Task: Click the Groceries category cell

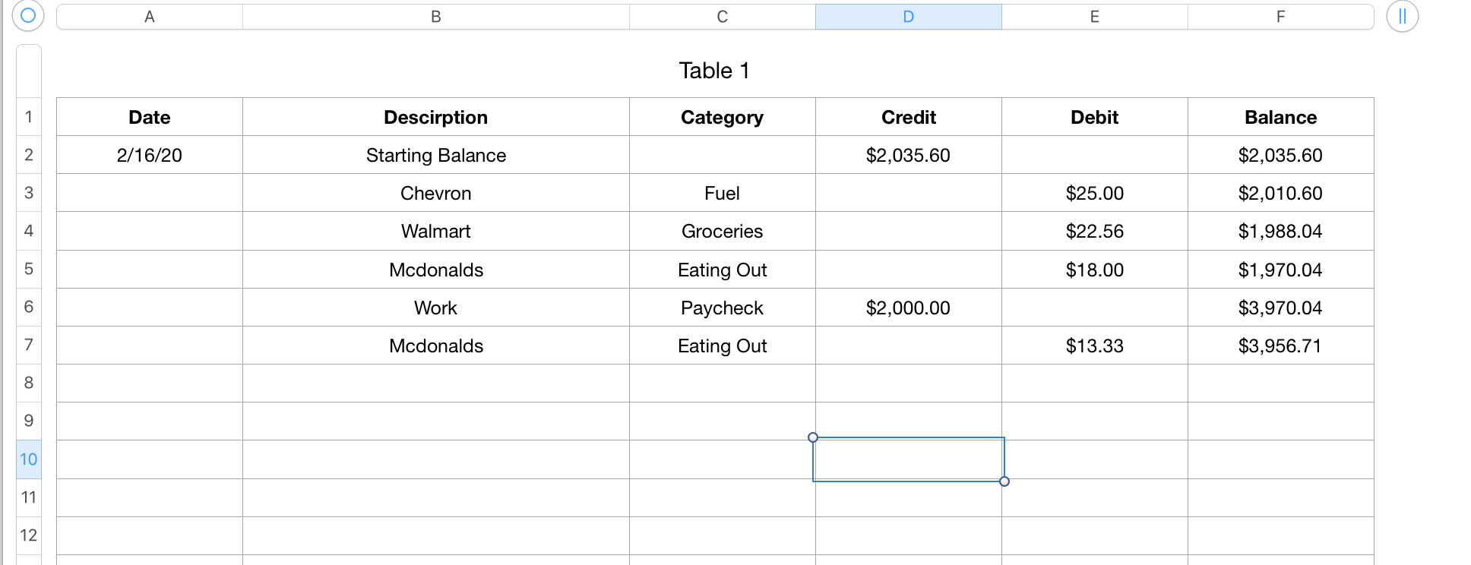Action: pos(722,232)
